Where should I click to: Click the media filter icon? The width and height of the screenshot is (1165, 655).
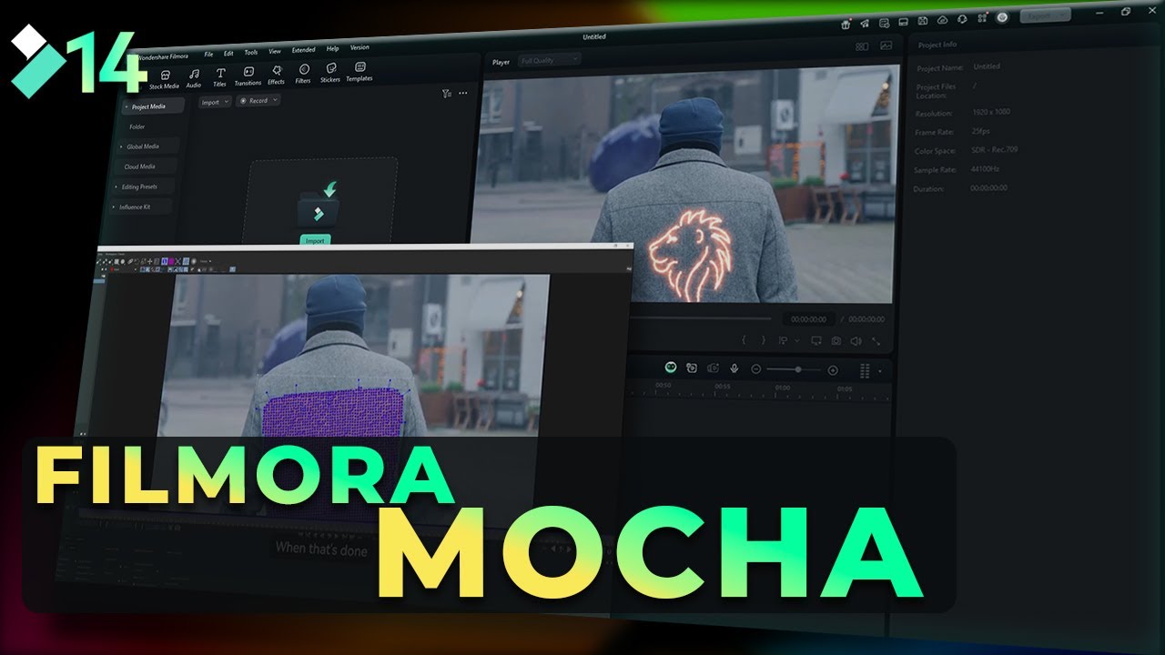pos(446,93)
